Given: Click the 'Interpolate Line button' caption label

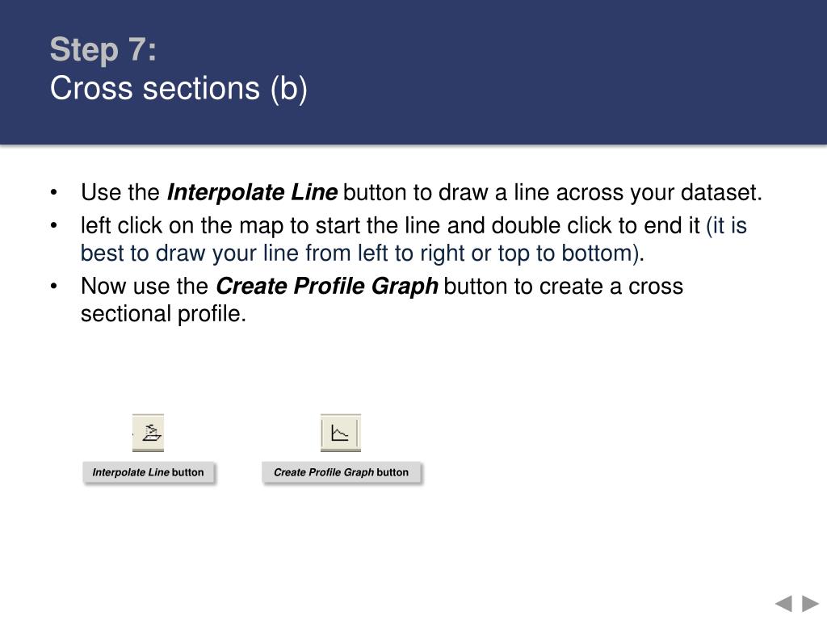Looking at the screenshot, I should (149, 472).
